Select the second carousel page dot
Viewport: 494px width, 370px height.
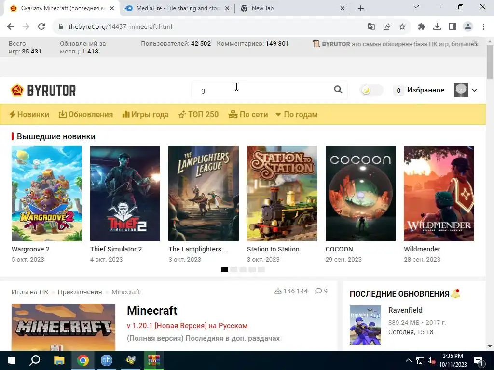coord(234,270)
